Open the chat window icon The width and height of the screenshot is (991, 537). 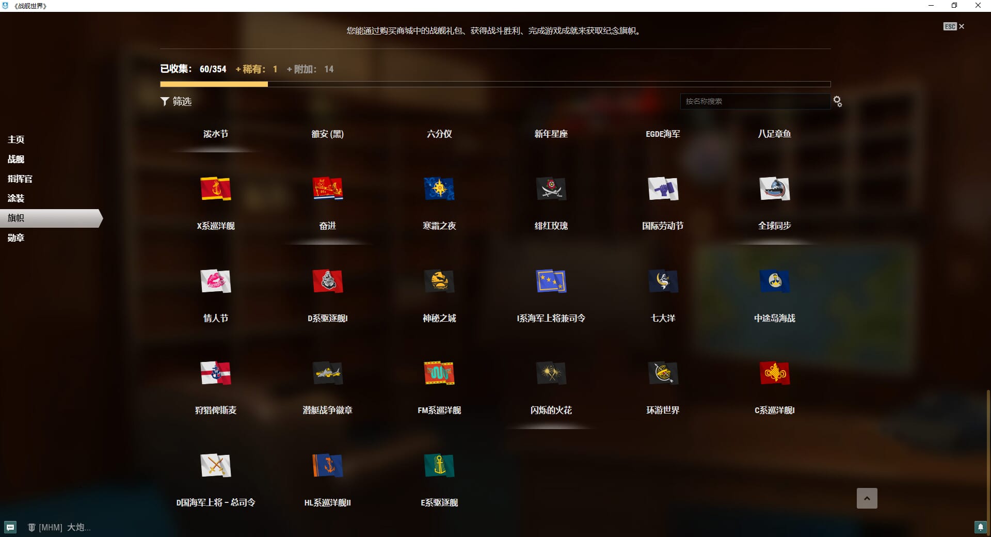point(10,527)
